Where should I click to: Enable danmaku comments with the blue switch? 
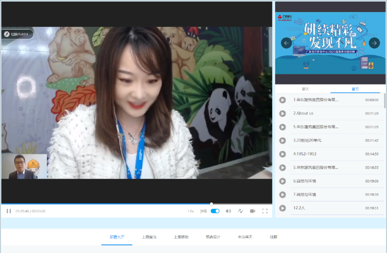click(x=215, y=211)
